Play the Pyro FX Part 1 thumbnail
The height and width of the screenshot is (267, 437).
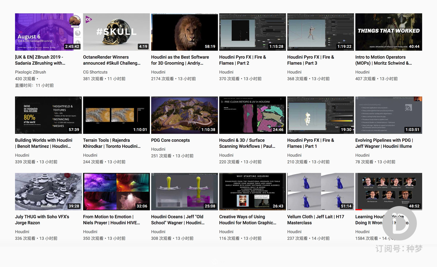click(x=320, y=115)
